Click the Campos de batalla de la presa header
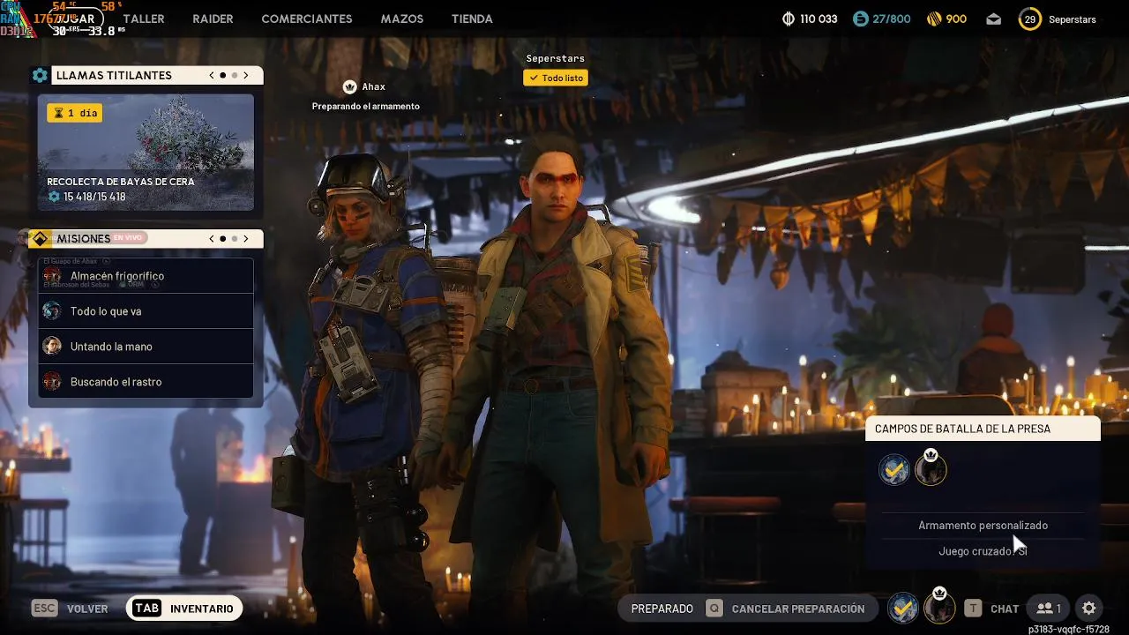Image resolution: width=1129 pixels, height=635 pixels. tap(983, 429)
